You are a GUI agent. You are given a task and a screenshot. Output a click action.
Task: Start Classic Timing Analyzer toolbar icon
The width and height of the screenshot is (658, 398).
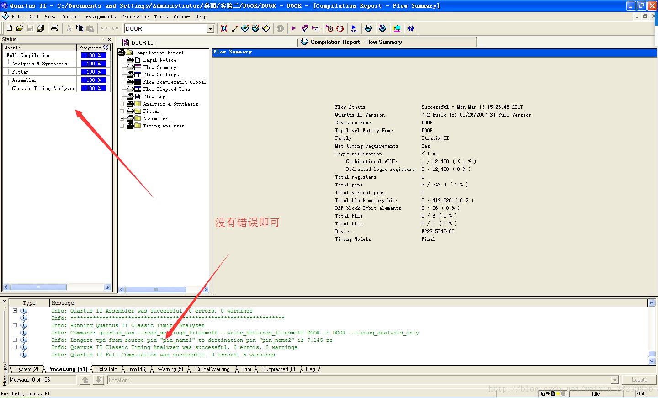[x=315, y=28]
